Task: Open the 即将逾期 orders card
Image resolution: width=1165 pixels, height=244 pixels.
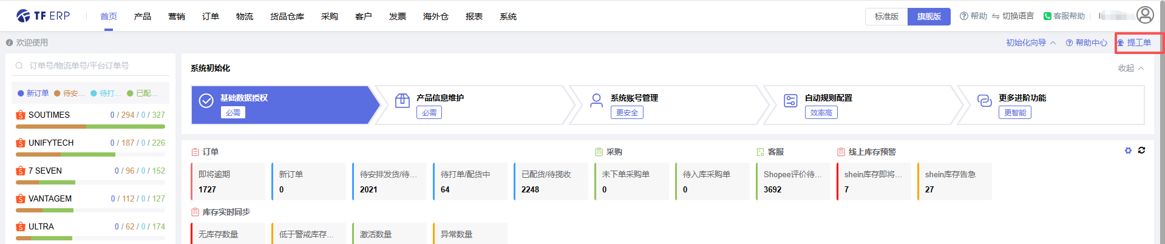Action: (x=228, y=181)
